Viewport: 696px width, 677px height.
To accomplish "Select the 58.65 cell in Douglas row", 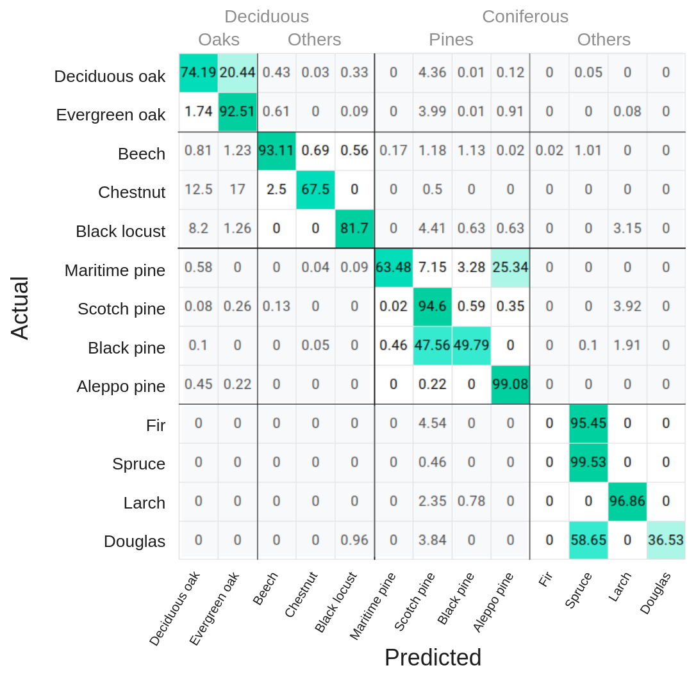I will (x=588, y=540).
